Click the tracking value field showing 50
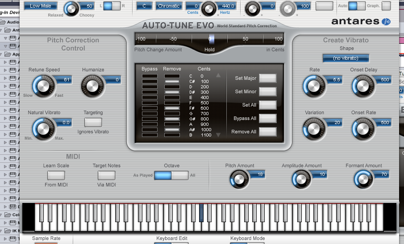 [87, 6]
